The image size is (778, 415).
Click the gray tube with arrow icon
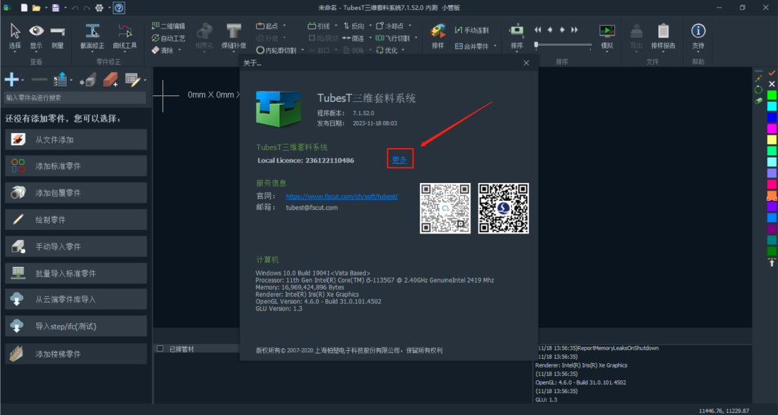click(x=88, y=80)
